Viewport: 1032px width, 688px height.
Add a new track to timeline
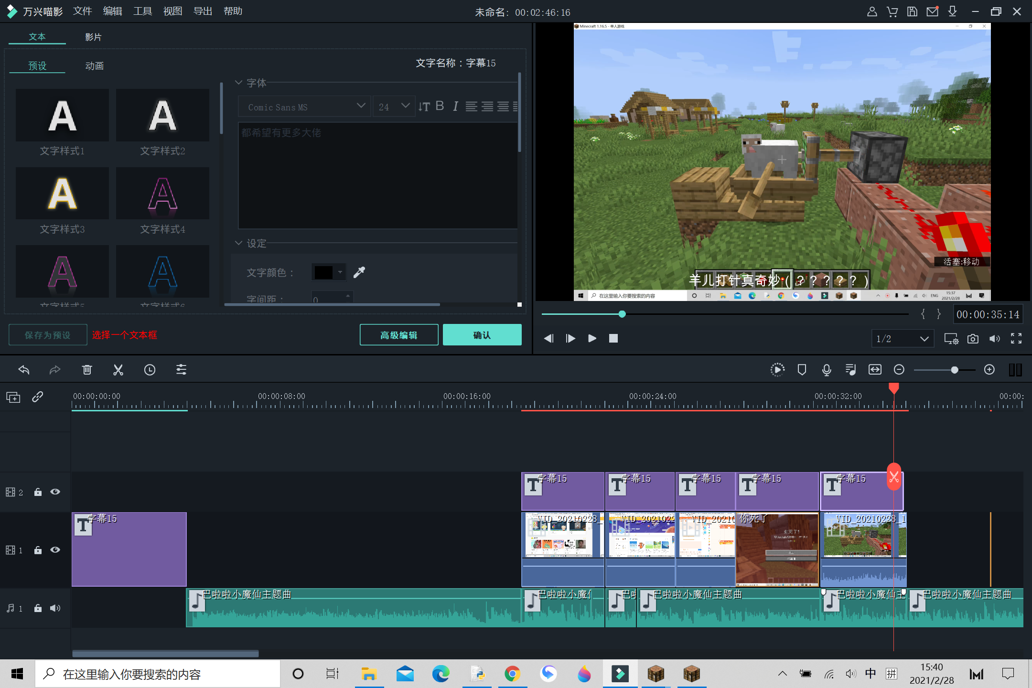pyautogui.click(x=13, y=397)
